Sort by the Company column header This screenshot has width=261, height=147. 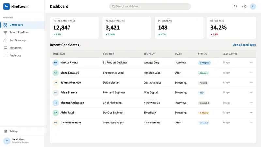click(149, 54)
